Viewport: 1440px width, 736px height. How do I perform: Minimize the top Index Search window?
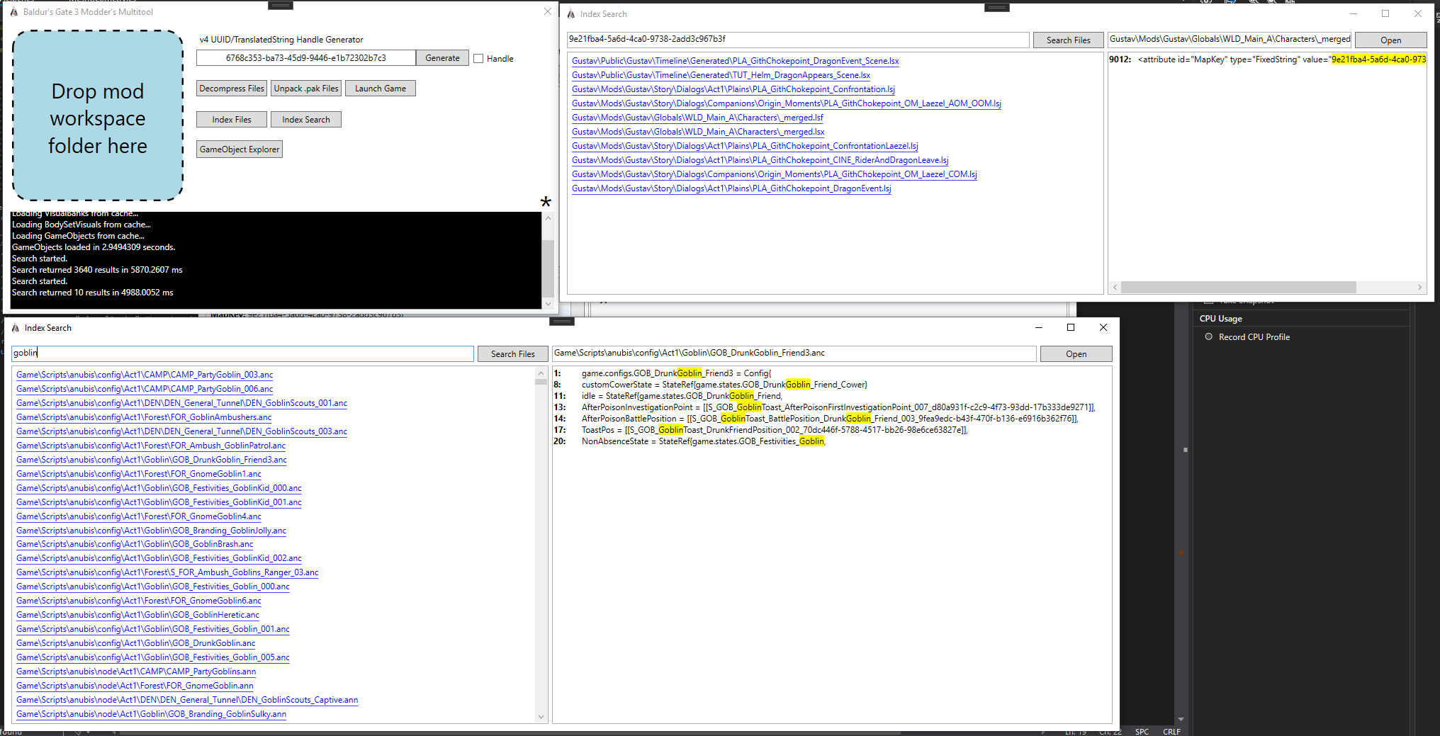(1354, 13)
